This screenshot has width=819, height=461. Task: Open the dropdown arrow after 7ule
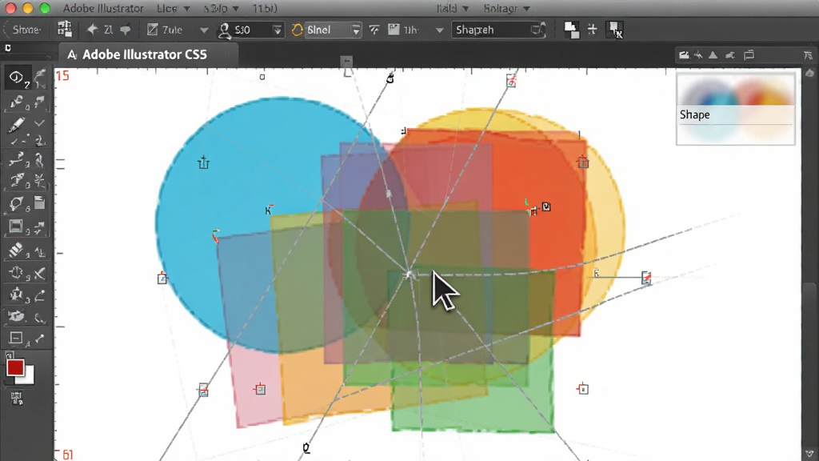click(204, 30)
